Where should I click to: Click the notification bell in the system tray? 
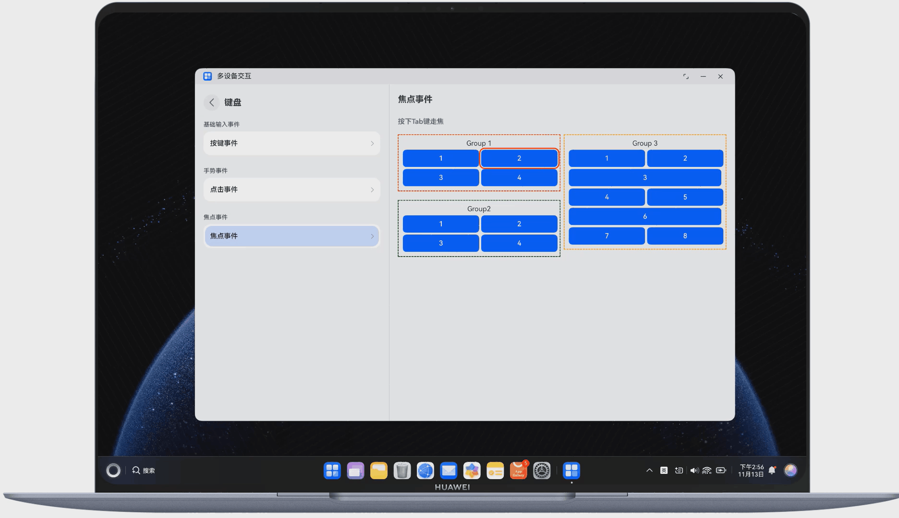772,471
